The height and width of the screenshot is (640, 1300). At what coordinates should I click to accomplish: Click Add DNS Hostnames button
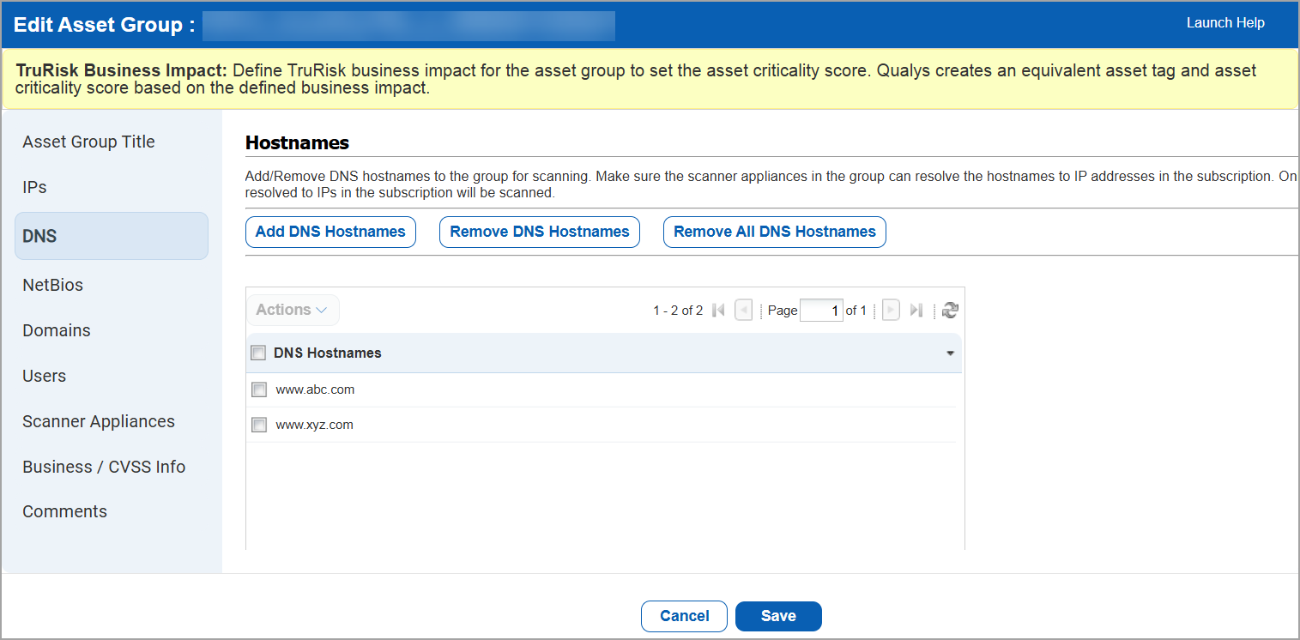point(330,232)
